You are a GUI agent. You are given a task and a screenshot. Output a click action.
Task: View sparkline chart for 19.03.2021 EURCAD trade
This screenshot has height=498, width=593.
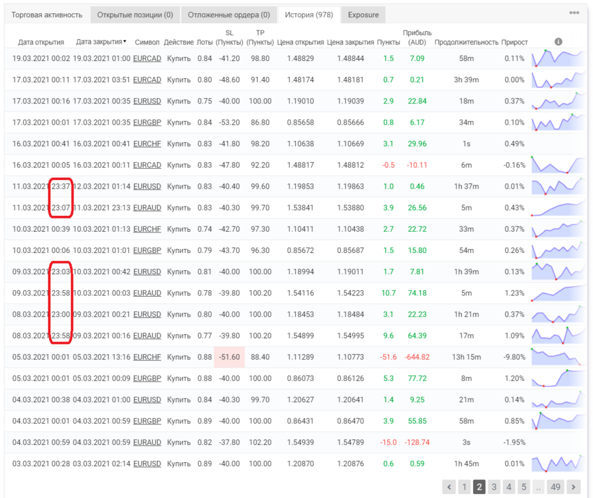(x=557, y=58)
